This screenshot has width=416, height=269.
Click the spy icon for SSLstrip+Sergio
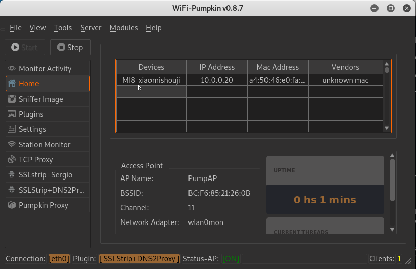pos(12,175)
